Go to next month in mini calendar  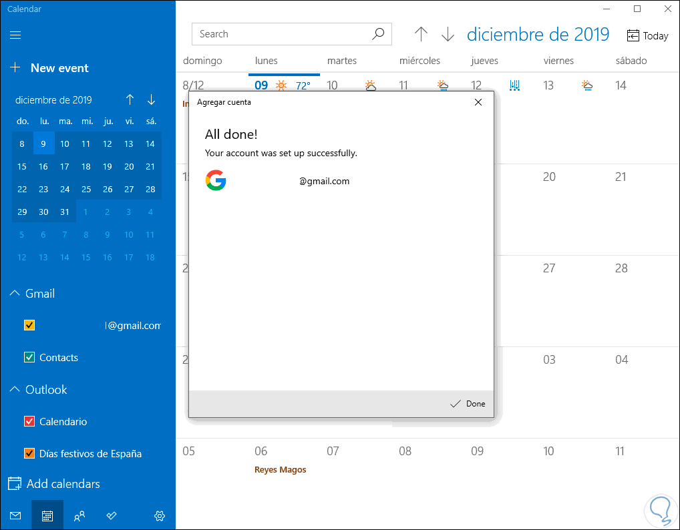(151, 99)
